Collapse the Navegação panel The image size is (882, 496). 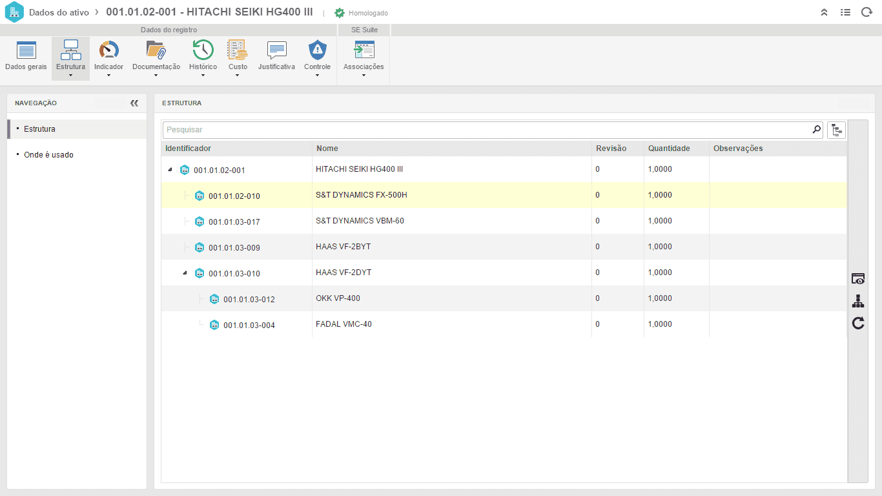click(134, 103)
